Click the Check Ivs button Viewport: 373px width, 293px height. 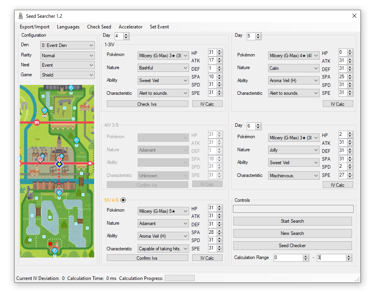pyautogui.click(x=147, y=104)
